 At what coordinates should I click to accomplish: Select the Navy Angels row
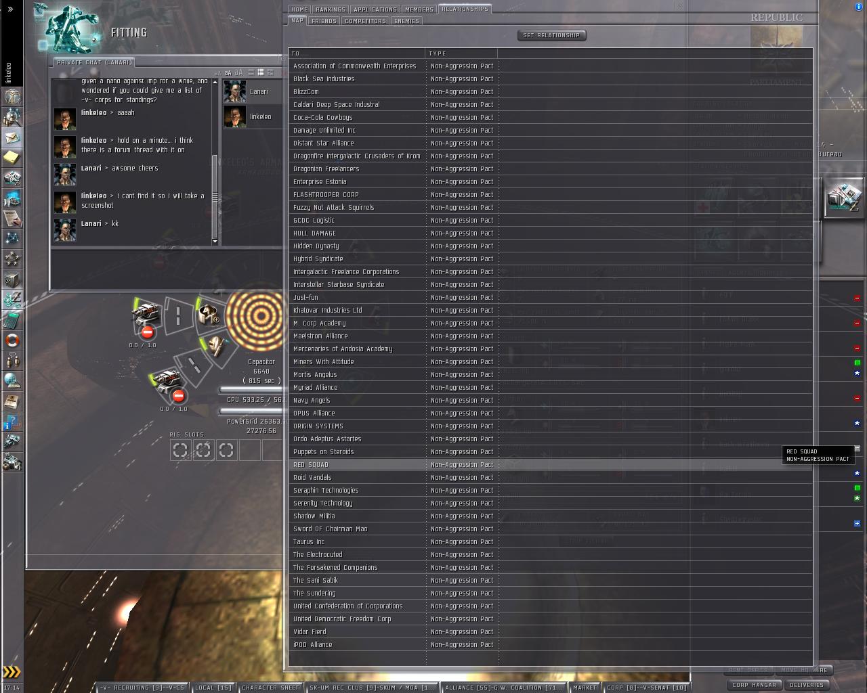(550, 401)
